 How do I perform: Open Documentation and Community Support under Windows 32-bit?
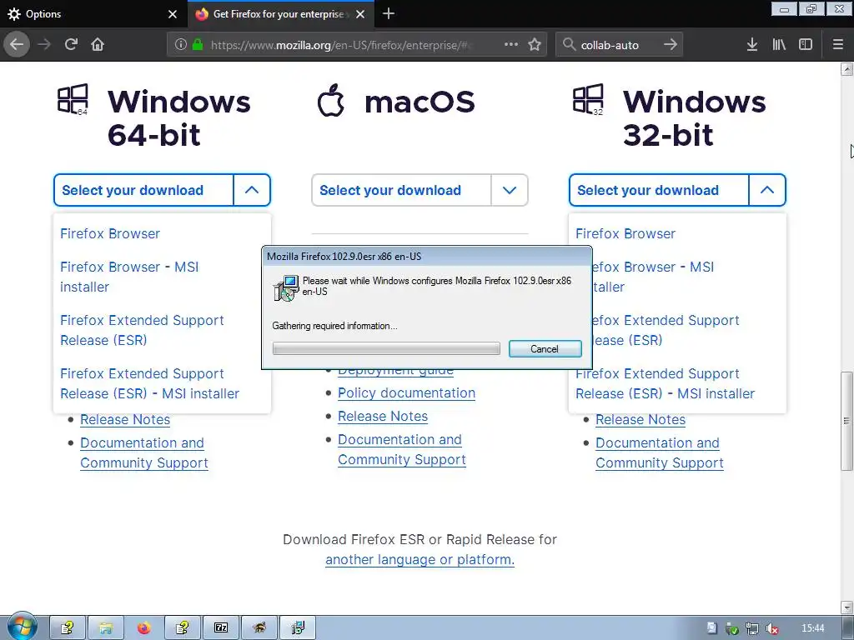pos(660,452)
